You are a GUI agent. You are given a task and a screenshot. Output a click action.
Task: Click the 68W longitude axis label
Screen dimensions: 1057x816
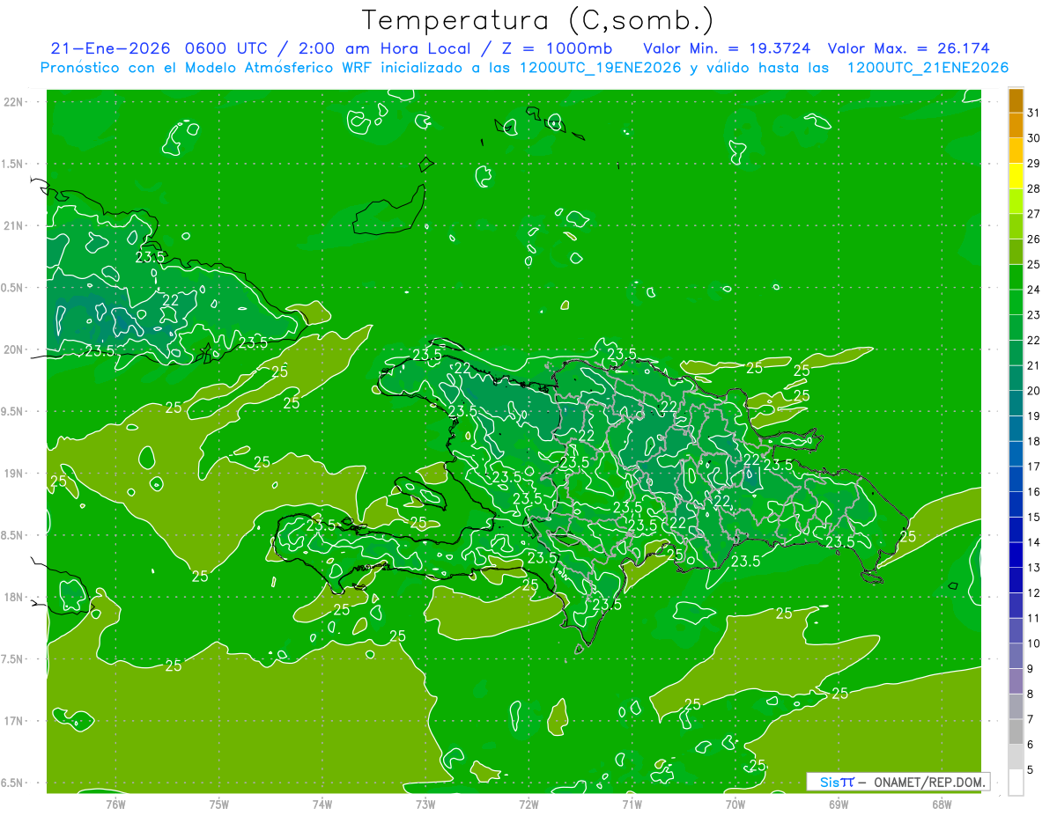(941, 804)
